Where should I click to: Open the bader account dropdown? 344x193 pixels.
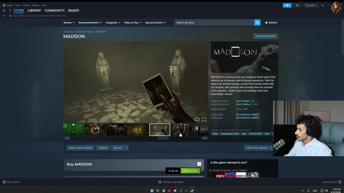[x=313, y=5]
